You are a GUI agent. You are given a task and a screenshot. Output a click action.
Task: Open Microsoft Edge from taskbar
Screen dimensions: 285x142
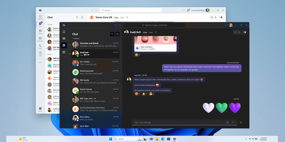click(163, 139)
